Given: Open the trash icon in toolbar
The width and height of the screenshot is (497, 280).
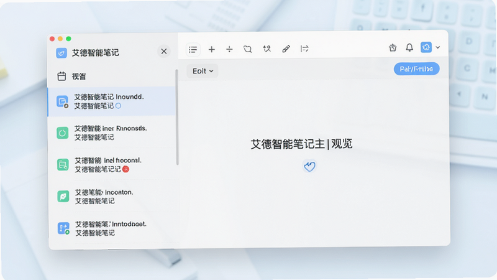Looking at the screenshot, I should click(x=393, y=48).
